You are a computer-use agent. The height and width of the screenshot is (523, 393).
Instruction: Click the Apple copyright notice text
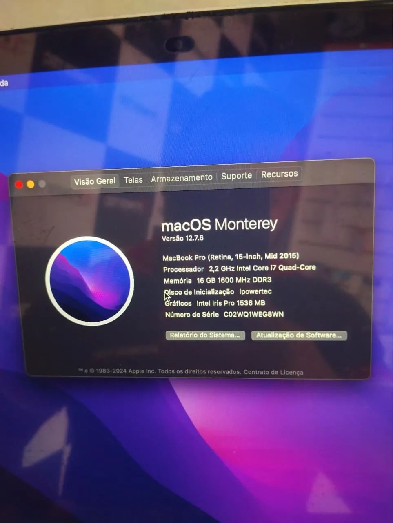click(160, 371)
